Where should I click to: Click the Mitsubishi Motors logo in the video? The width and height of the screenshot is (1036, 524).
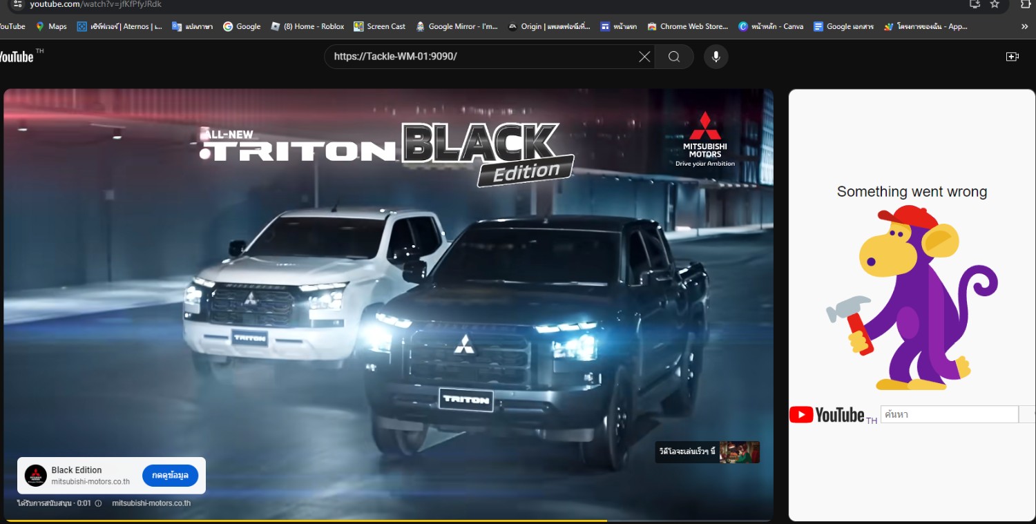(x=705, y=139)
